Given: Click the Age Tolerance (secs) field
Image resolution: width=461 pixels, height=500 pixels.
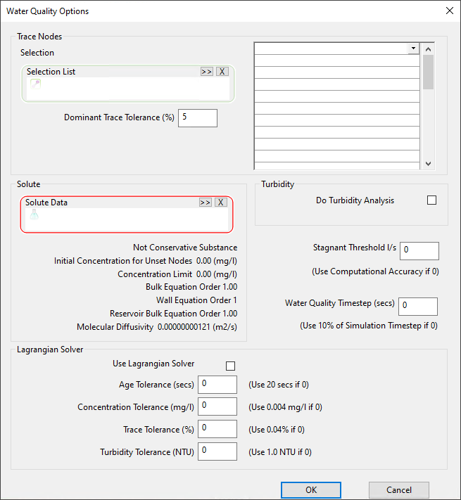Looking at the screenshot, I should (217, 385).
